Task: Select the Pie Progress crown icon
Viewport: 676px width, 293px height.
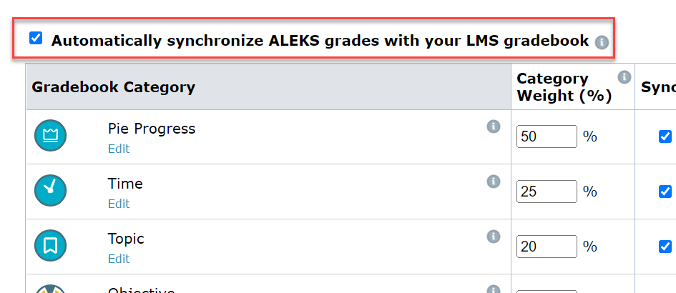Action: pos(51,135)
